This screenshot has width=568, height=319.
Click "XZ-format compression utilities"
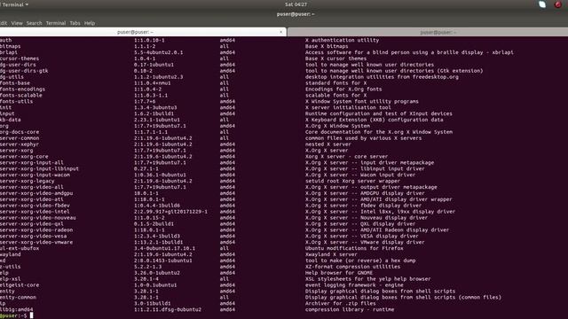pyautogui.click(x=352, y=267)
